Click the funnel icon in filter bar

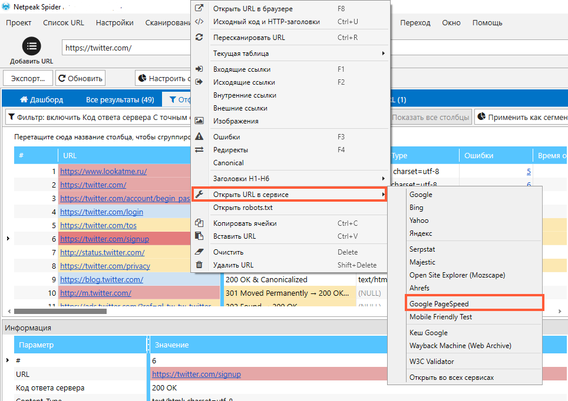[12, 117]
